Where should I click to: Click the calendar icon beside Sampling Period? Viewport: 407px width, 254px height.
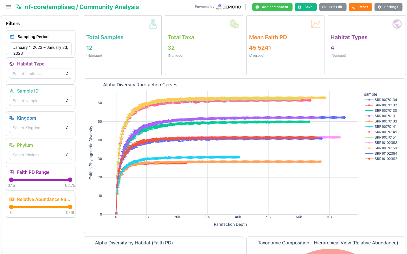pos(12,37)
